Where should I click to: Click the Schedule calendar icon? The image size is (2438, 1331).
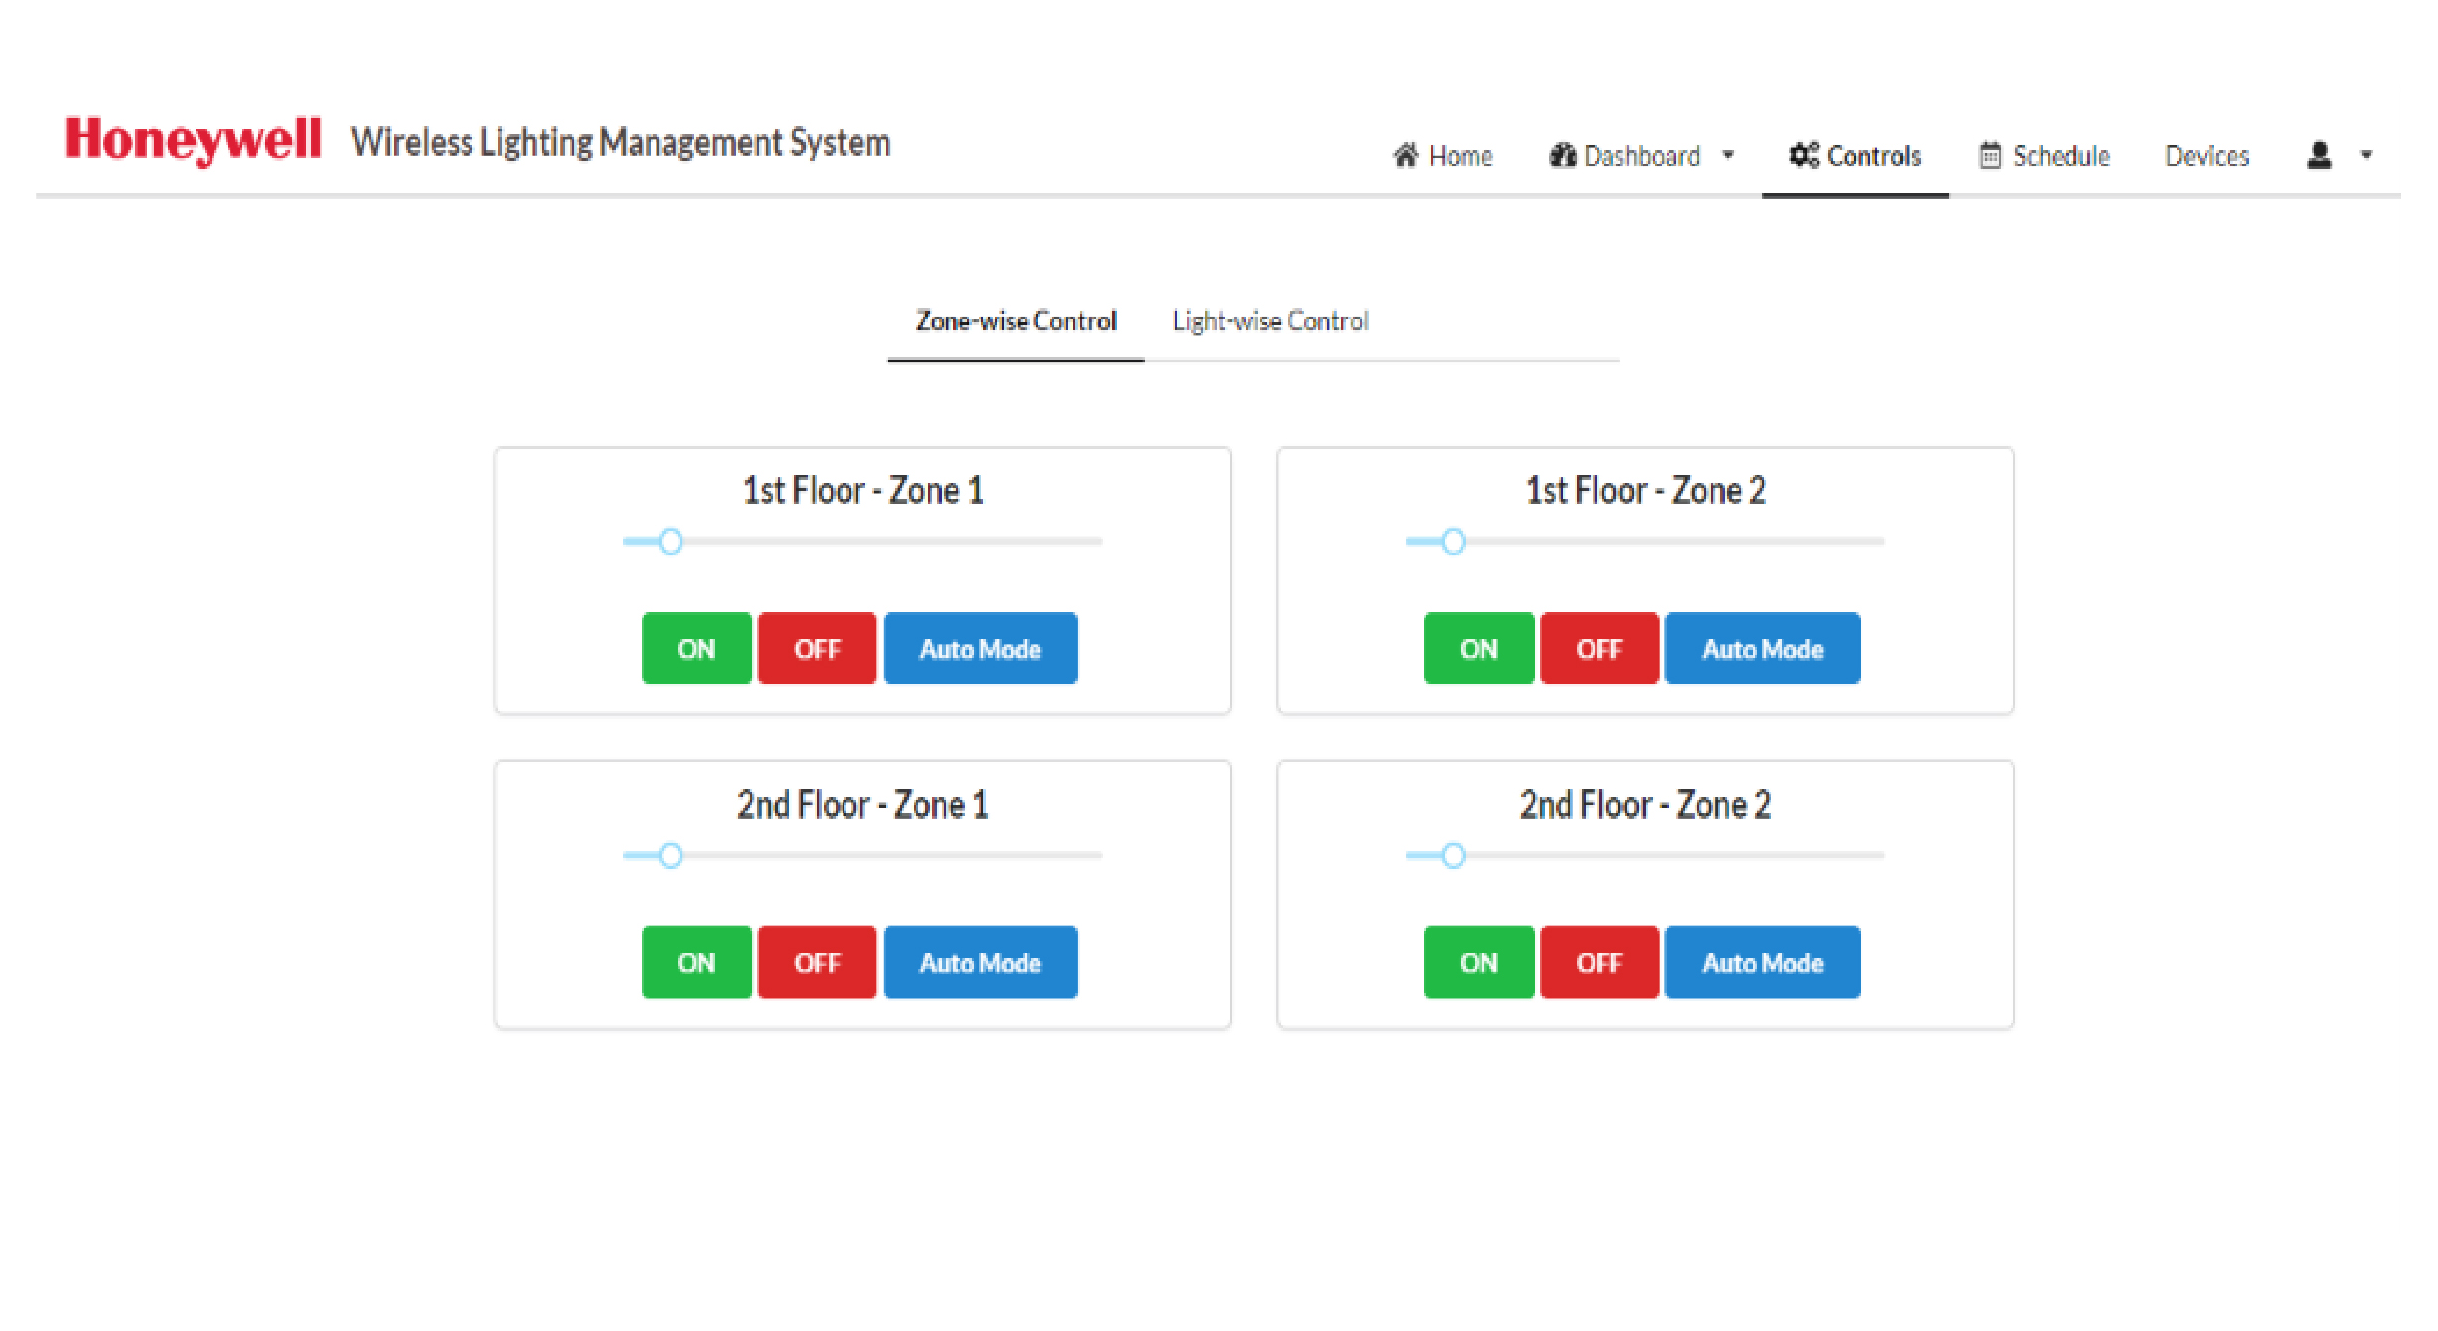1989,155
